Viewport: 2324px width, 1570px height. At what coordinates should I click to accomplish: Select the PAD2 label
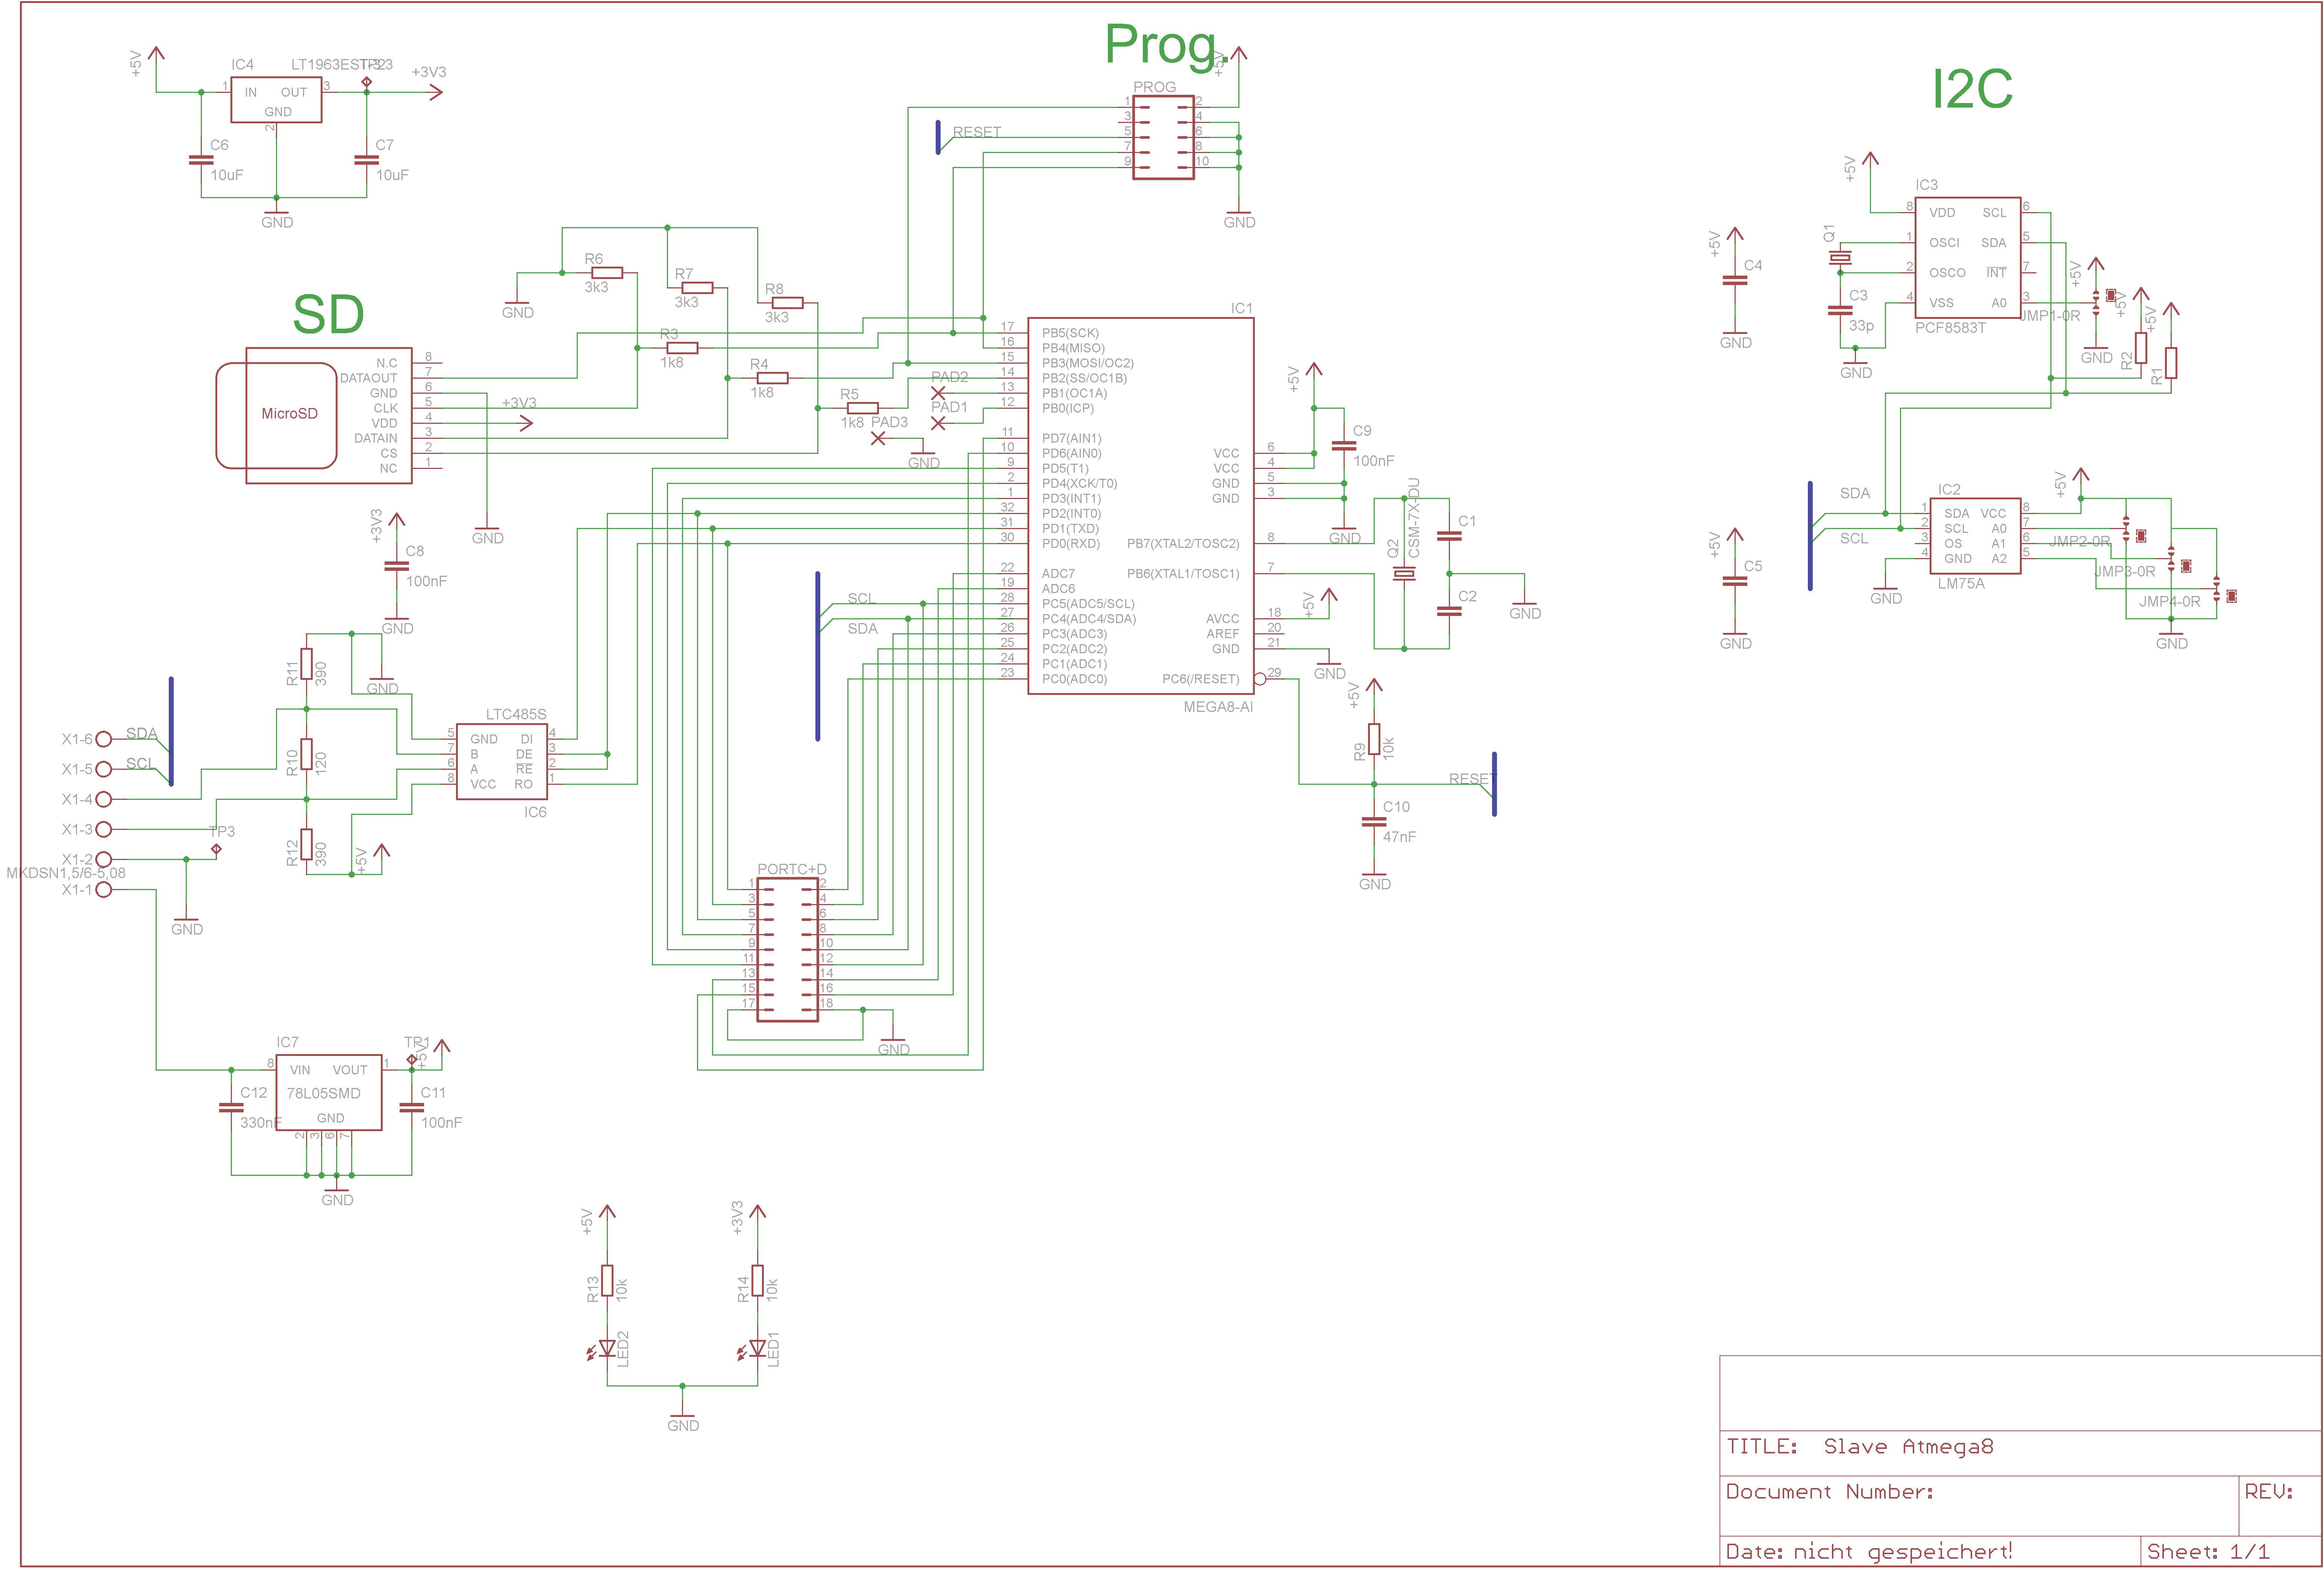click(x=949, y=377)
